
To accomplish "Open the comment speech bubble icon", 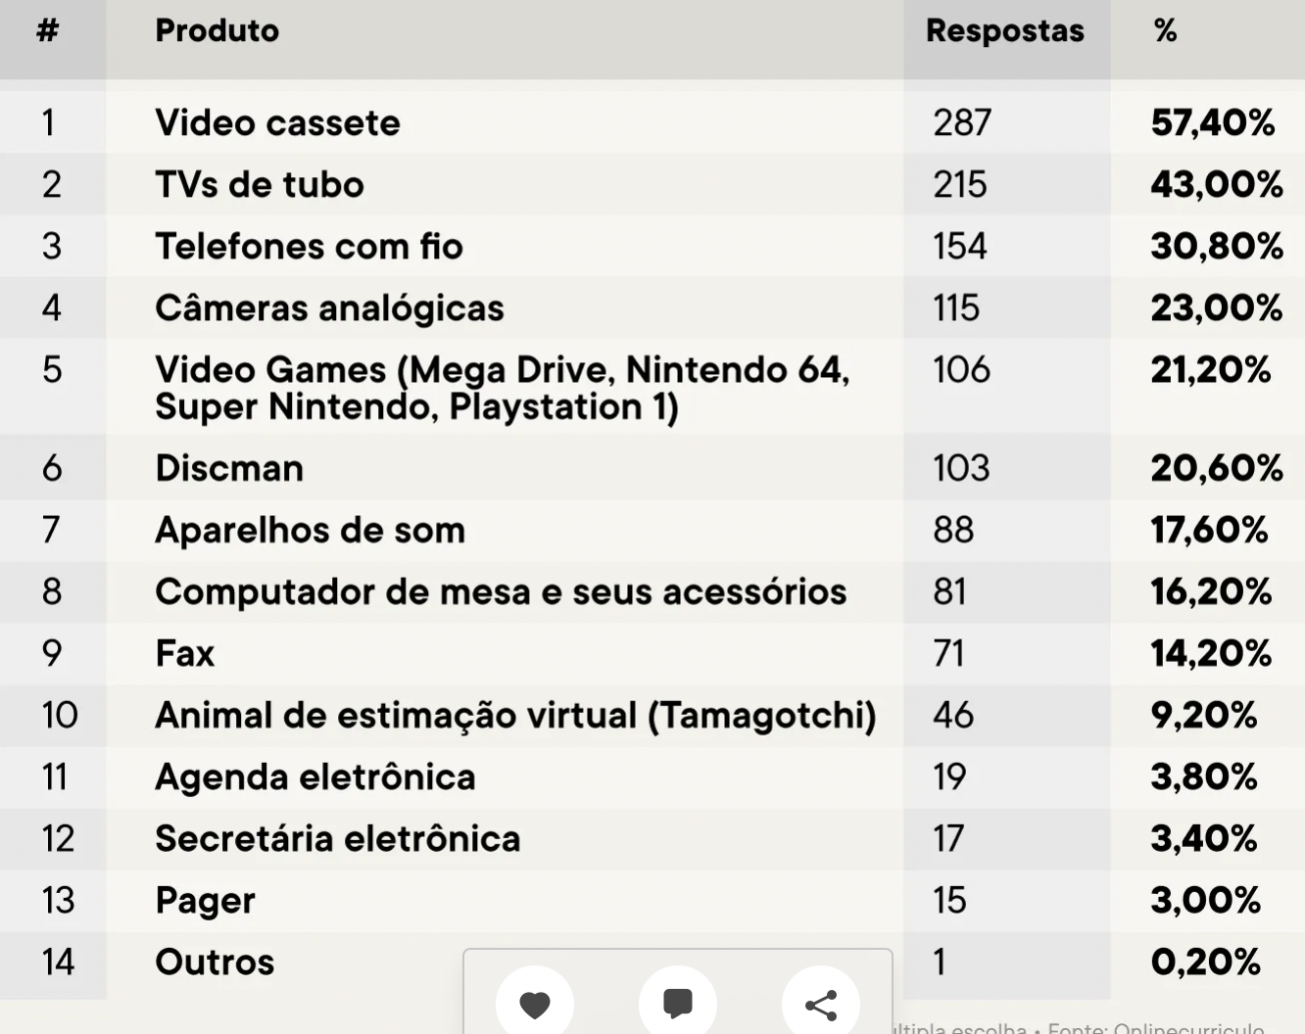I will click(678, 1003).
